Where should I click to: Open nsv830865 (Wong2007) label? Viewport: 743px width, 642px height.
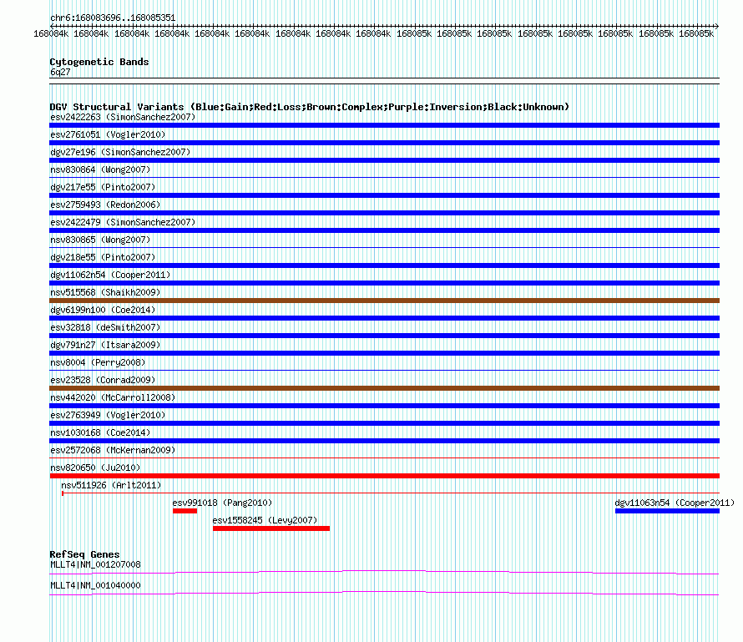100,240
